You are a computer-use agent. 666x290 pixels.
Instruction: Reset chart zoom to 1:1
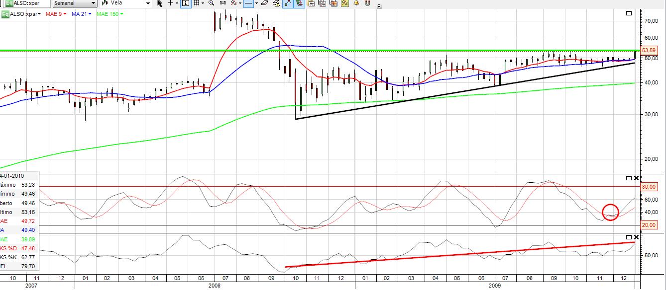(222, 3)
